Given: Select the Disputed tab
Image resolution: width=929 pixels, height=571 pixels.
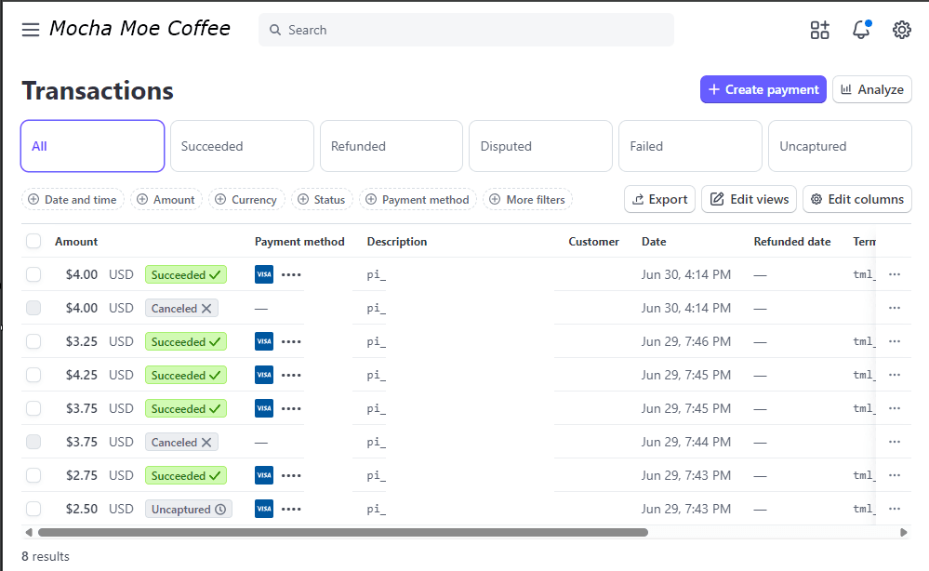Looking at the screenshot, I should point(539,145).
